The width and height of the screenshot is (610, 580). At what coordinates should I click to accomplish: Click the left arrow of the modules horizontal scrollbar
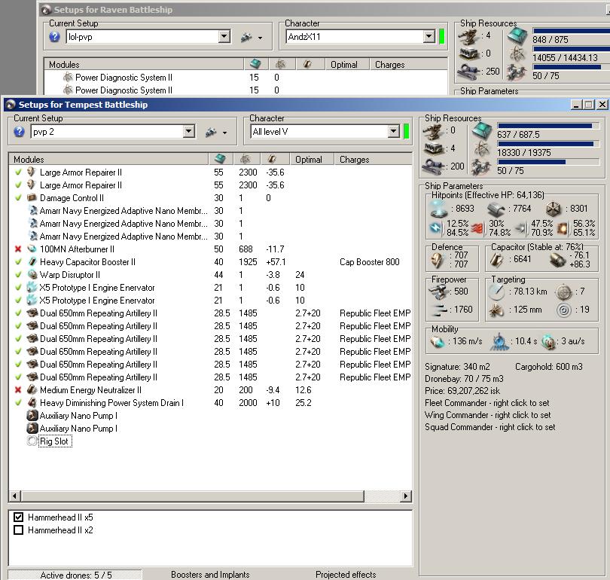coord(15,496)
